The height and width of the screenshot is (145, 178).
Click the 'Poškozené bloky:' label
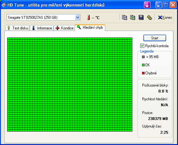[155, 85]
